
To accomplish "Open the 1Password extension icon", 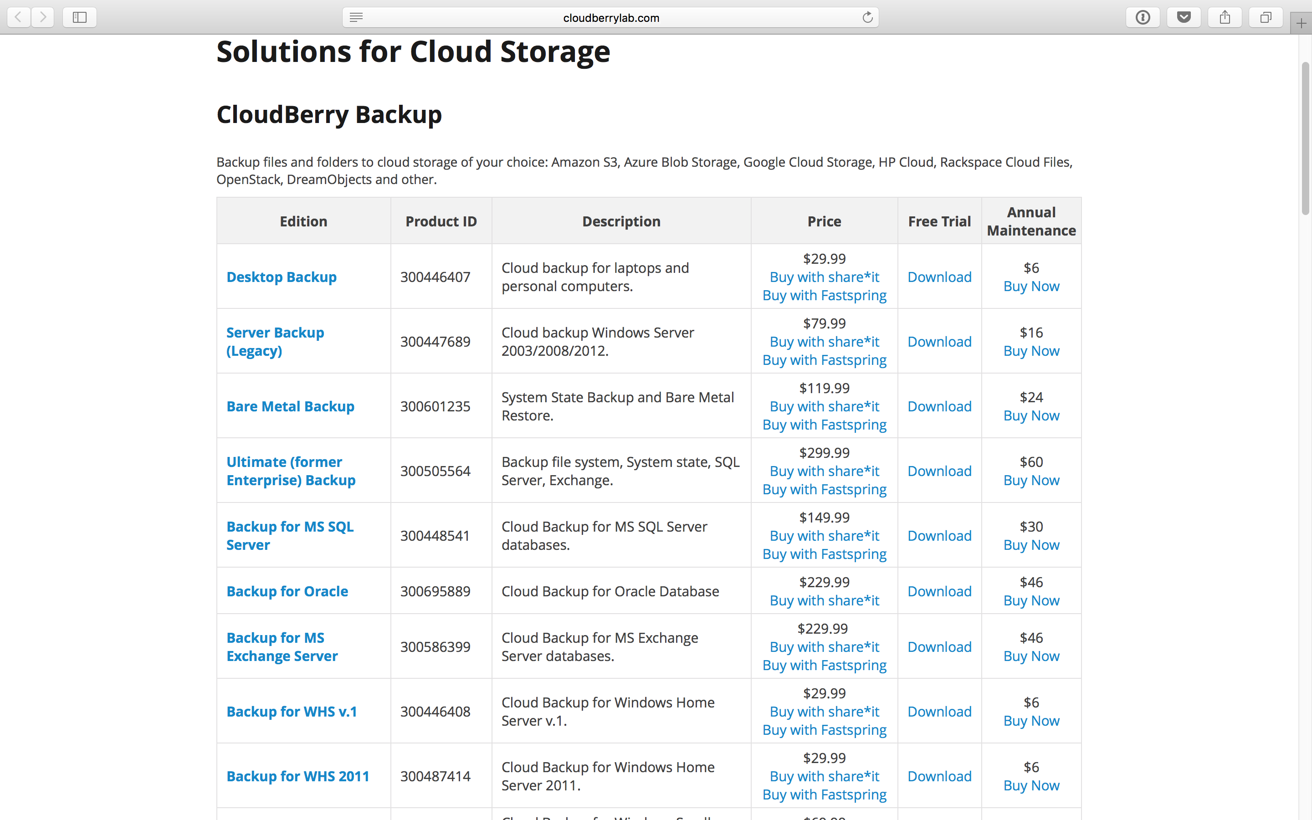I will click(x=1143, y=17).
